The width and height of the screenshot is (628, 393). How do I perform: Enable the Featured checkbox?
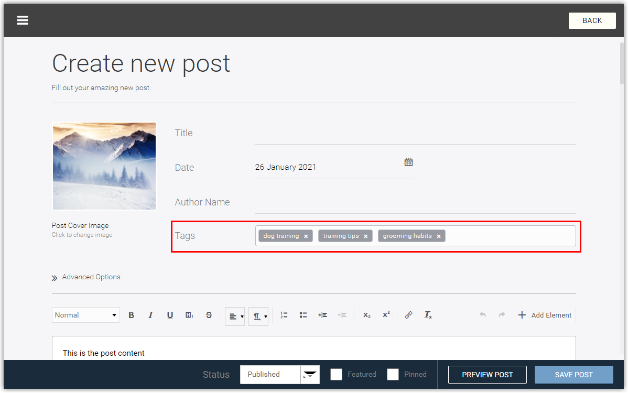pos(336,374)
